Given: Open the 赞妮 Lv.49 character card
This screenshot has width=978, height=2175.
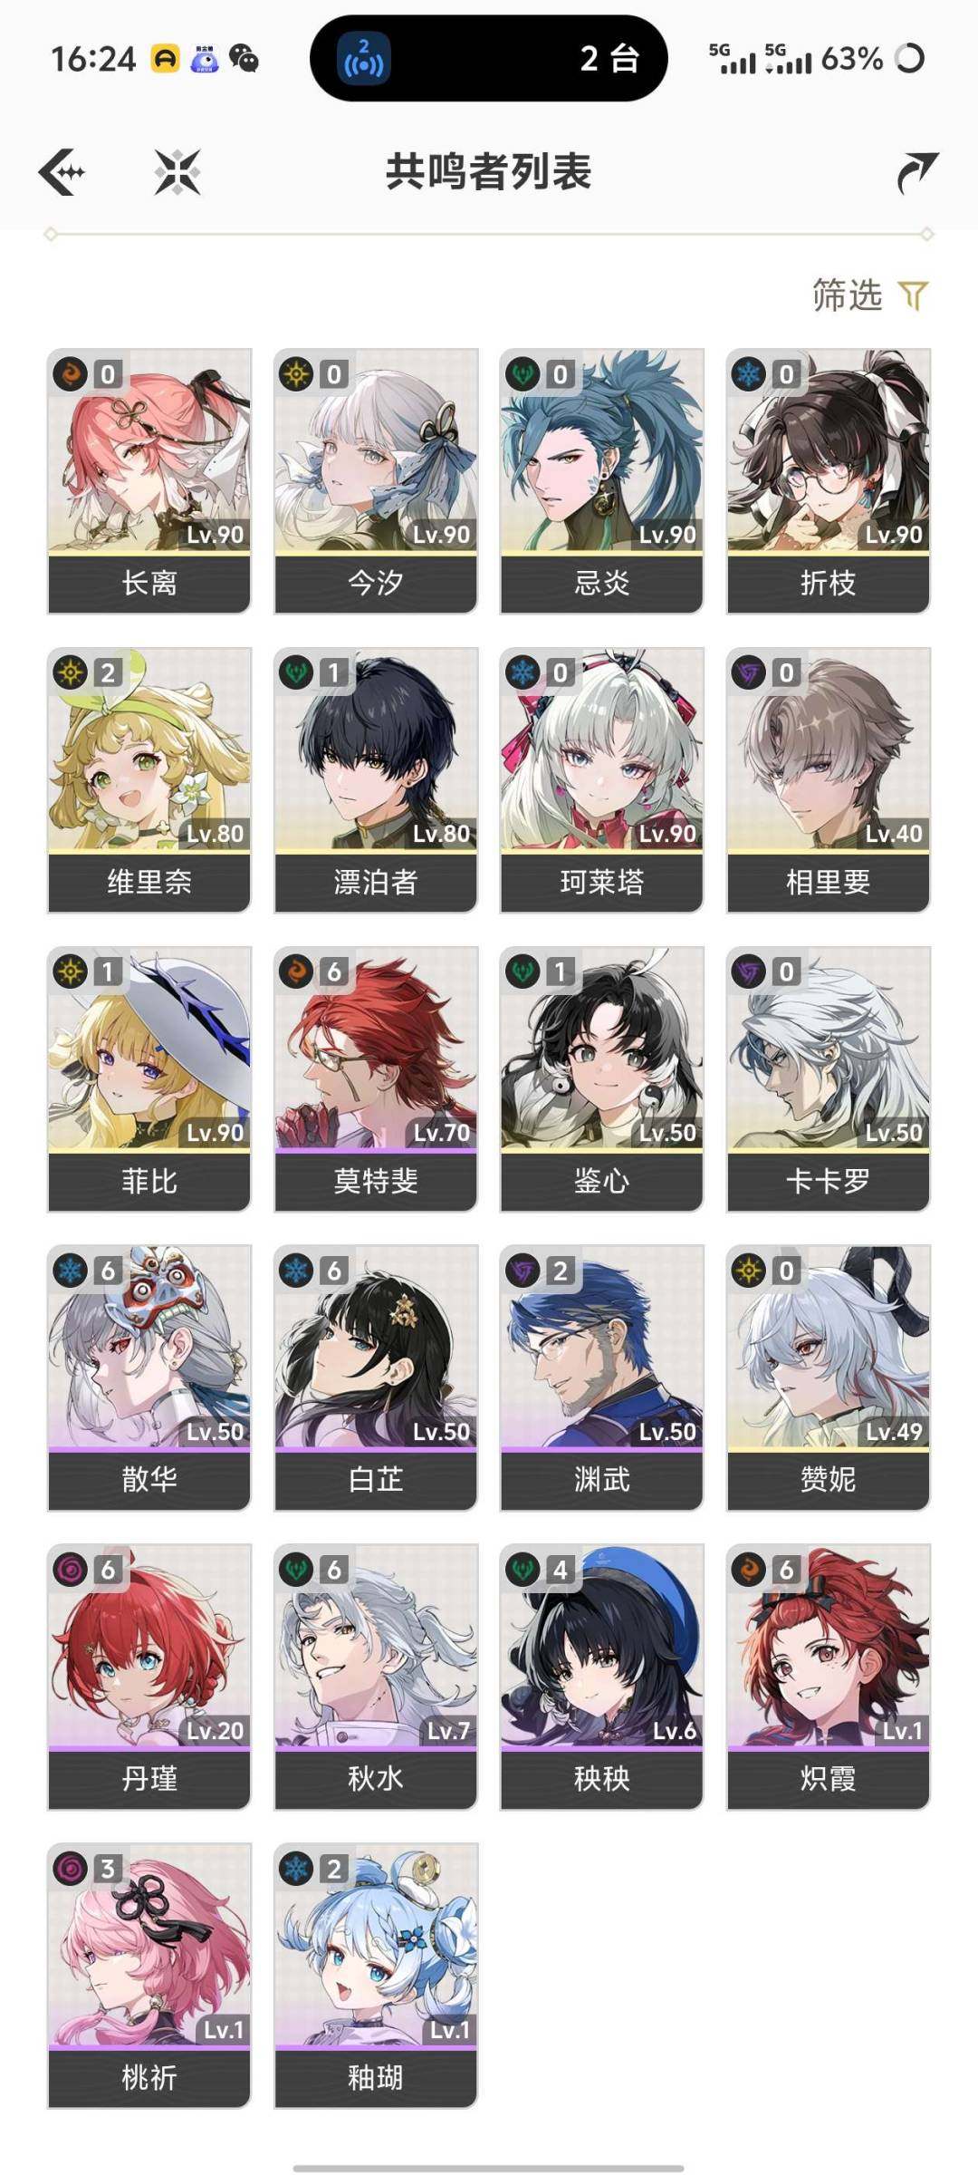Looking at the screenshot, I should (829, 1377).
